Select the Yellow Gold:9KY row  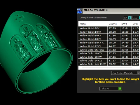click(109, 28)
